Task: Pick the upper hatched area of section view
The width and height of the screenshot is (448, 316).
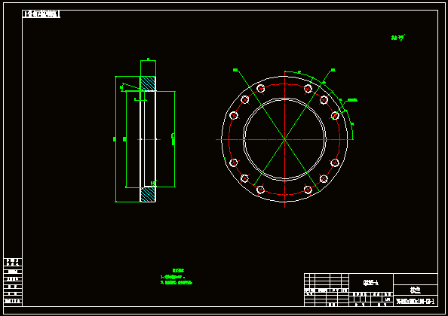Action: point(148,84)
